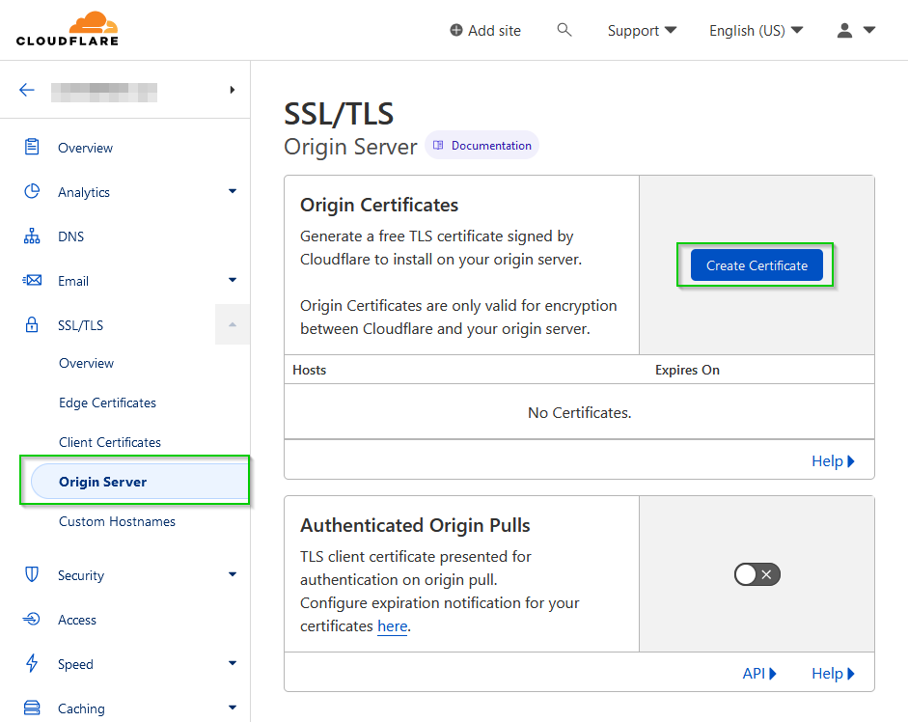Screen dimensions: 908x722
Task: Click the search magnifier icon
Action: [x=564, y=30]
